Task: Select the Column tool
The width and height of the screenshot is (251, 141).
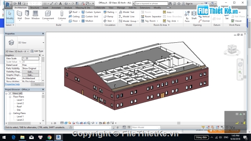Action: (62, 16)
